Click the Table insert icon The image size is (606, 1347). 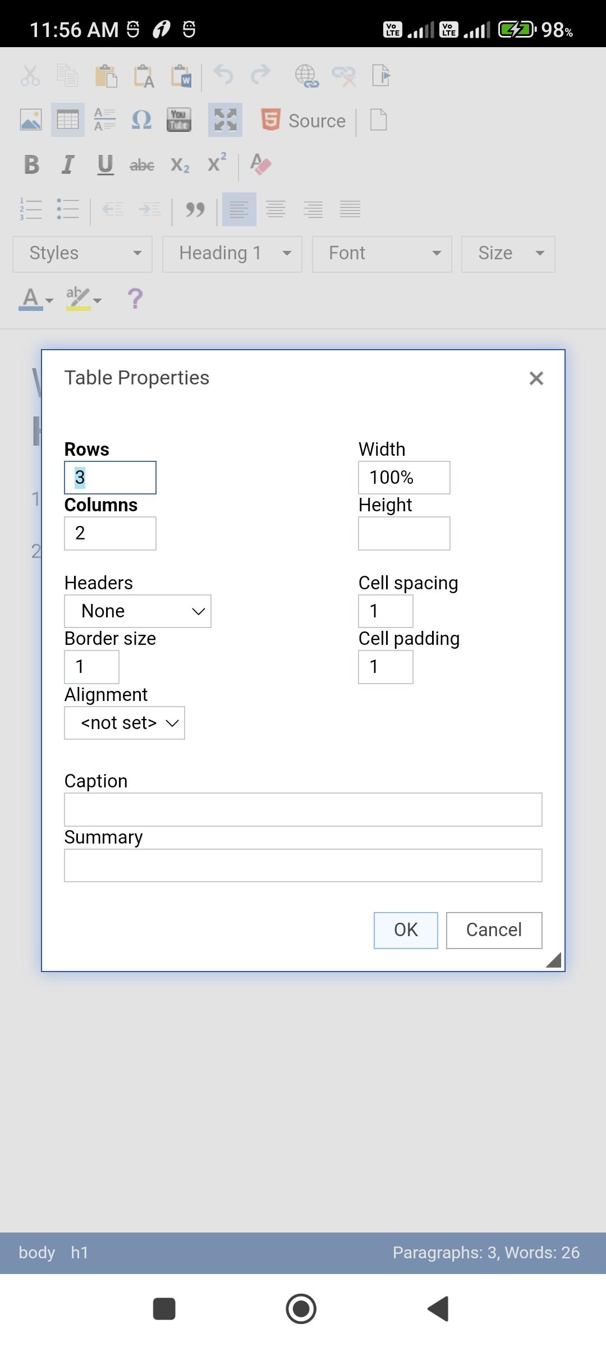pos(68,120)
